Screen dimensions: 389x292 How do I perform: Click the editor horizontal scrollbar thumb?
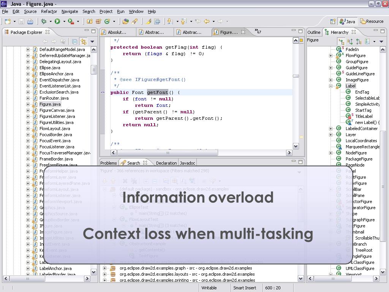(168, 153)
